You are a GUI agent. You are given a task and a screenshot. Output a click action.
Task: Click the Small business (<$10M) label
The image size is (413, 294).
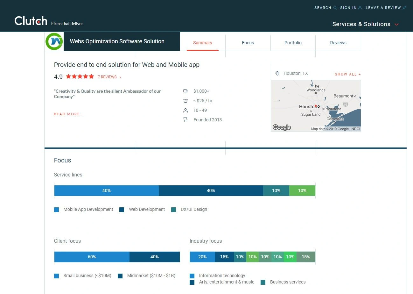87,276
